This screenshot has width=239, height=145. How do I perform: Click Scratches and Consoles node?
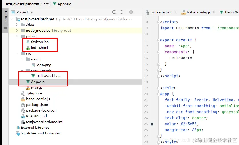click(40, 133)
